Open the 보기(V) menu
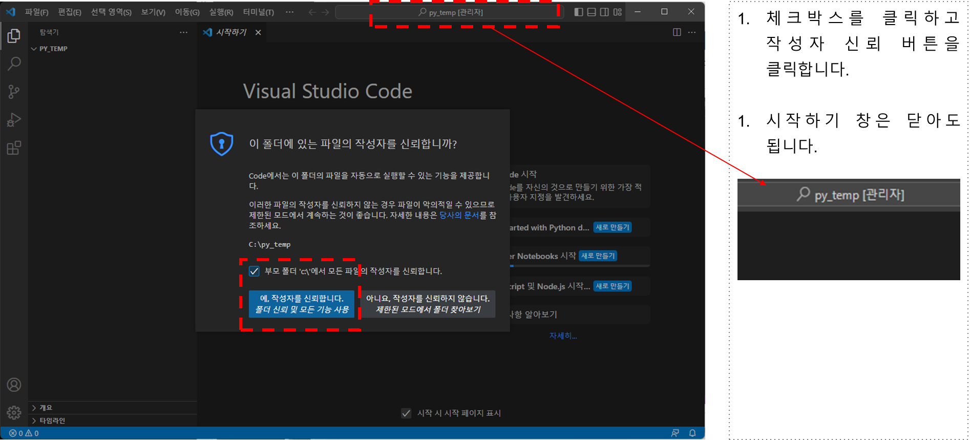Image resolution: width=970 pixels, height=440 pixels. (x=153, y=12)
